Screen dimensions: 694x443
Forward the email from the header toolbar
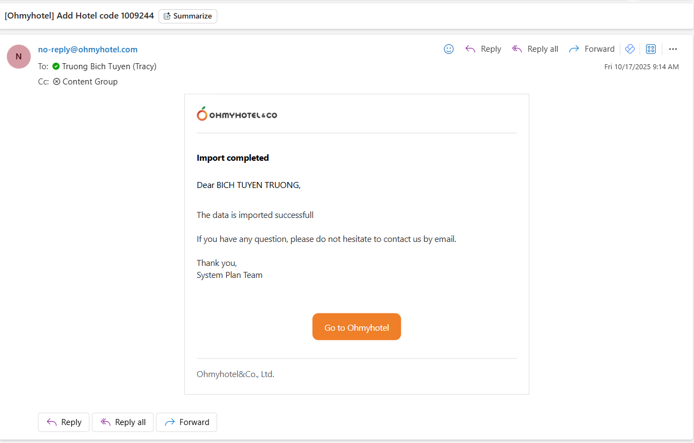click(x=592, y=49)
